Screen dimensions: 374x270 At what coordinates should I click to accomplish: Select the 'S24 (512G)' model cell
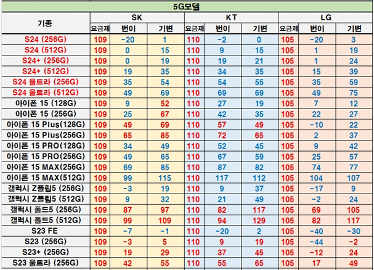[46, 50]
